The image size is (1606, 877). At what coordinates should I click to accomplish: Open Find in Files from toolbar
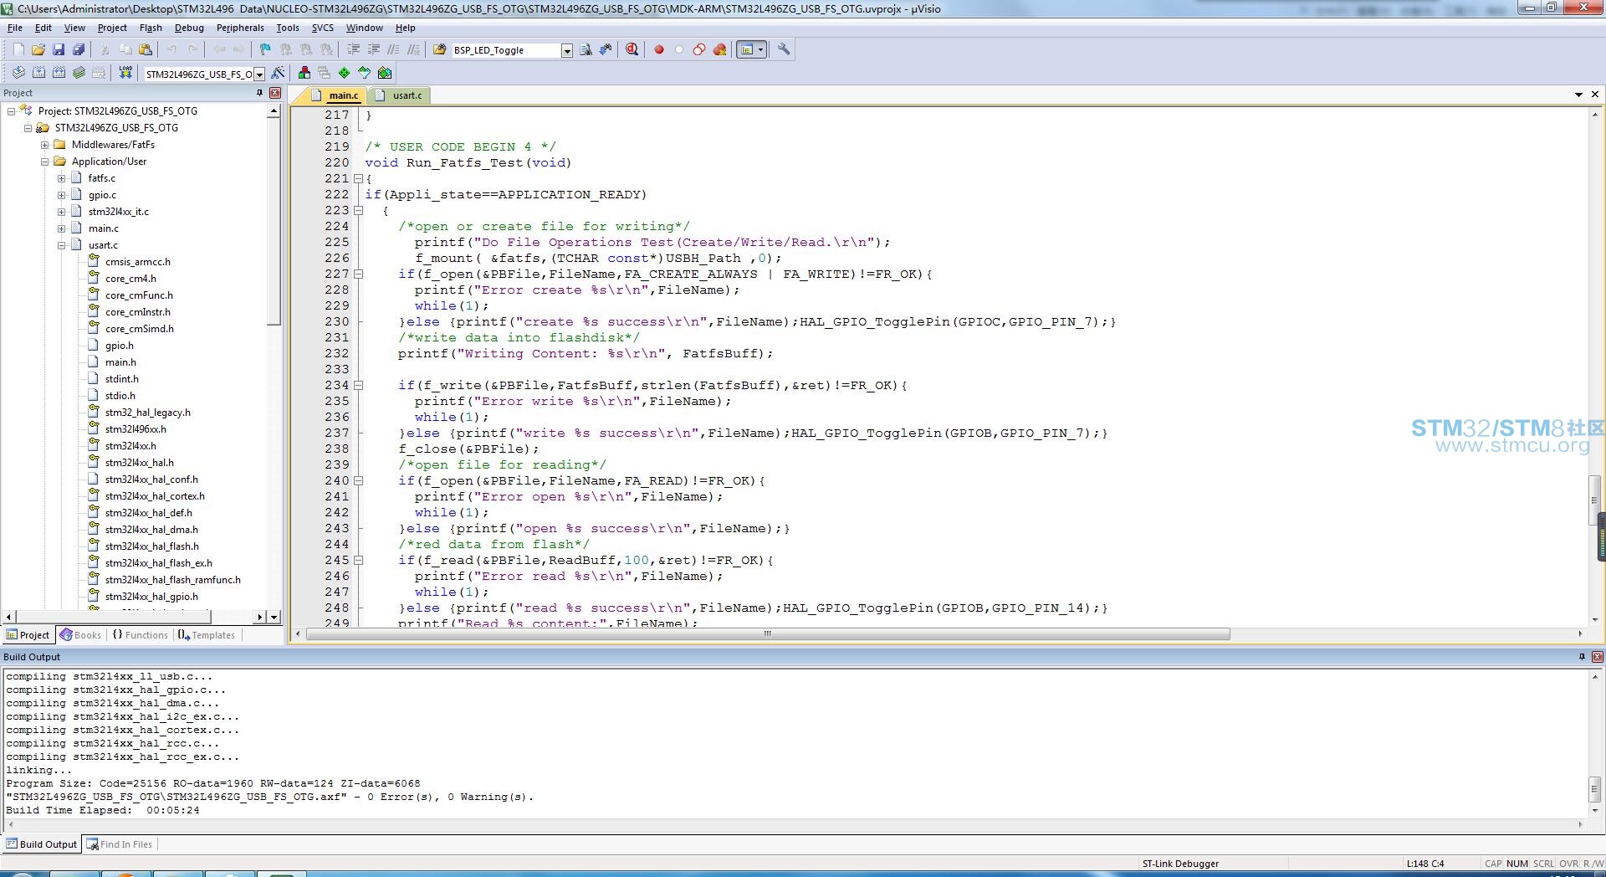pos(439,50)
